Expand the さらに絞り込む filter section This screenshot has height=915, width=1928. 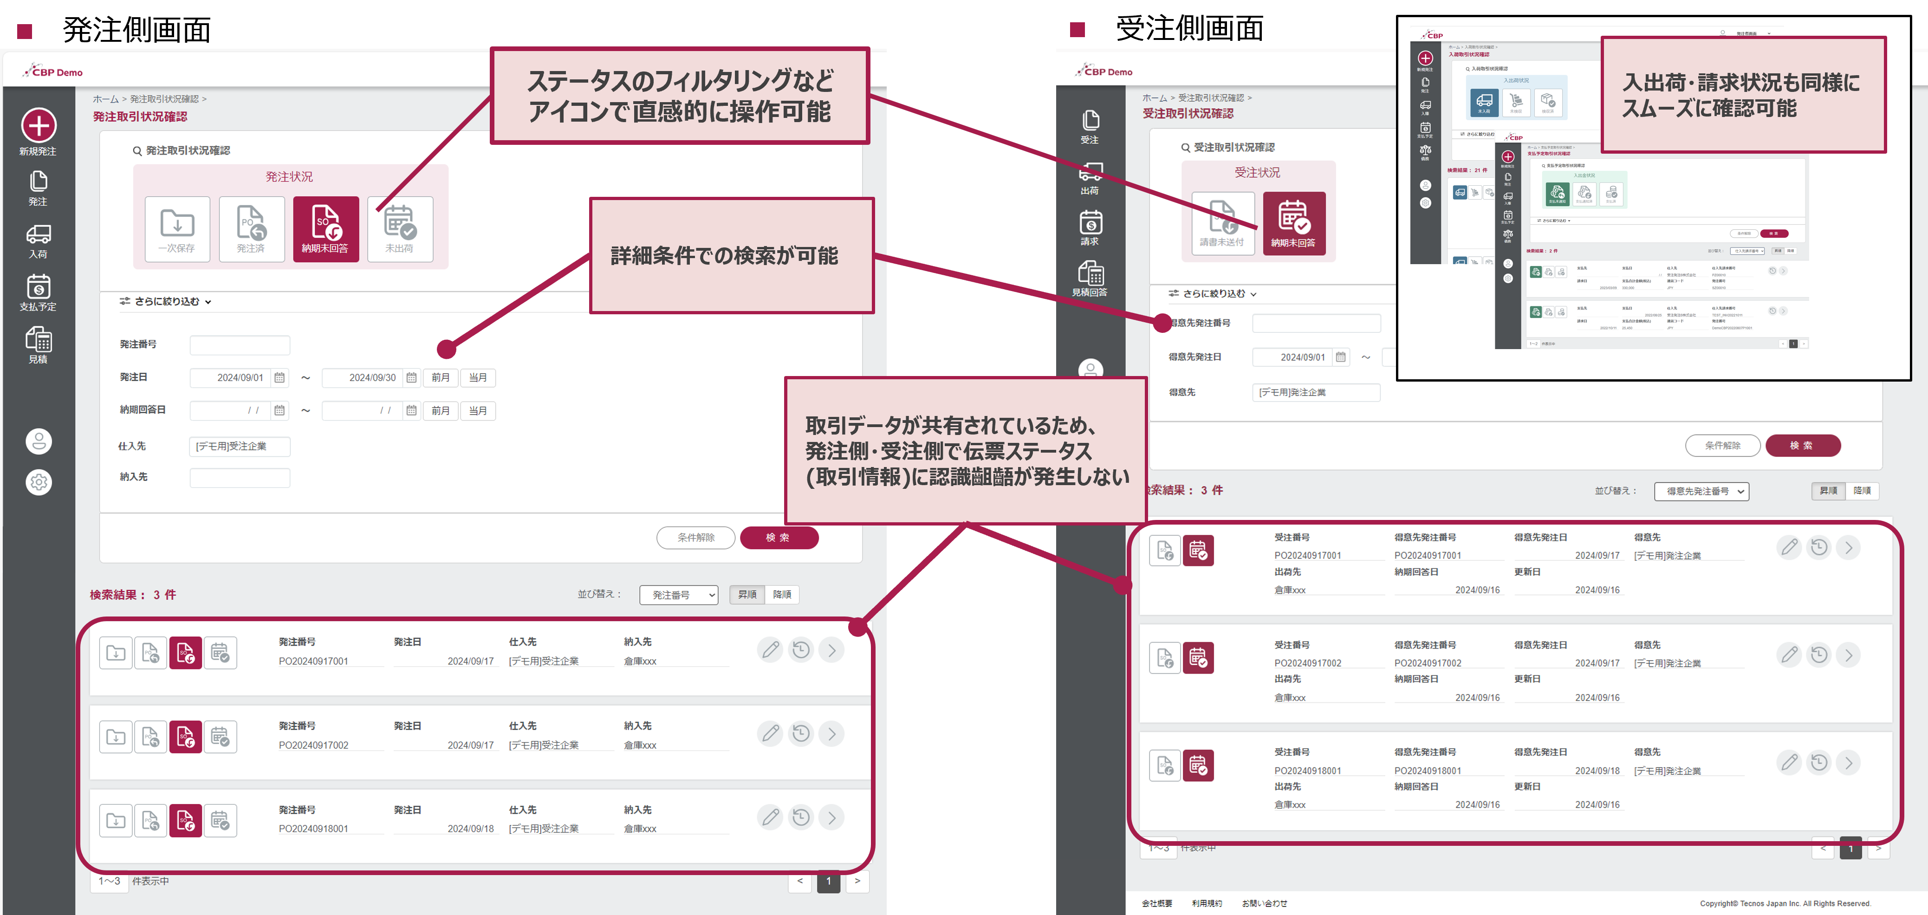click(x=169, y=301)
